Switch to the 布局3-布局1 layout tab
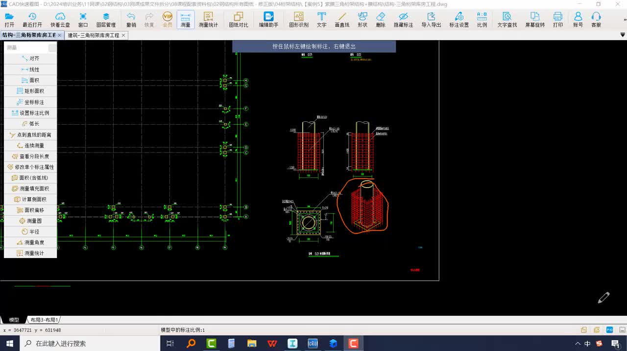627x351 pixels. 44,320
